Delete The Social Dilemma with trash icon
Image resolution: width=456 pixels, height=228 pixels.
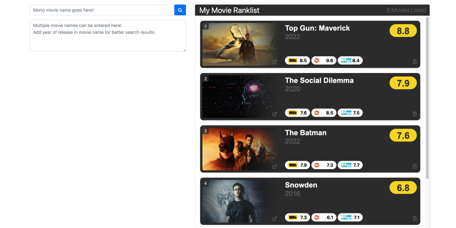[415, 114]
